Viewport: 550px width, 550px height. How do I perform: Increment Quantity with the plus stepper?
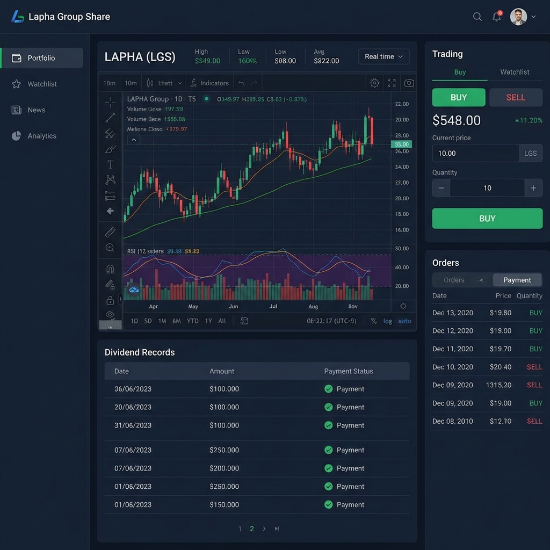[x=533, y=188]
